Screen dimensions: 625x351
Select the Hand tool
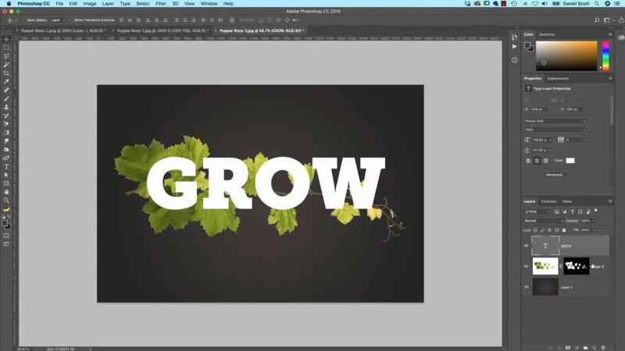pos(6,192)
